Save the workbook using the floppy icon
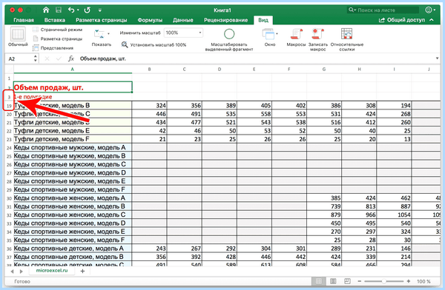The width and height of the screenshot is (445, 290). [59, 10]
